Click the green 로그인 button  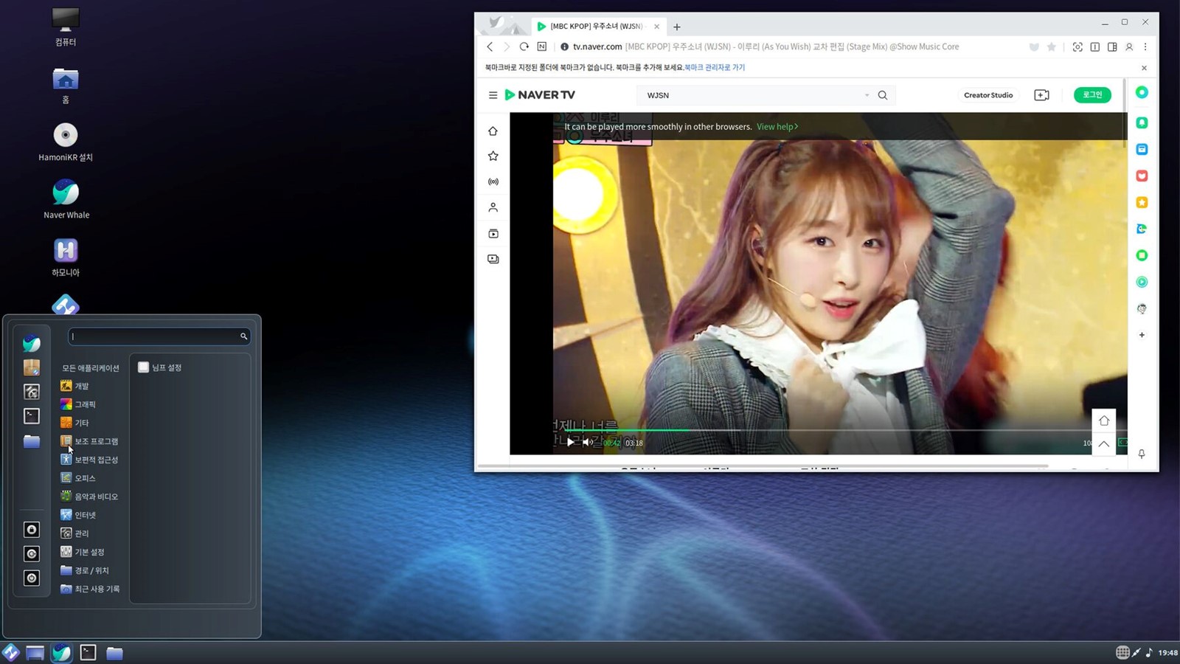pyautogui.click(x=1092, y=94)
